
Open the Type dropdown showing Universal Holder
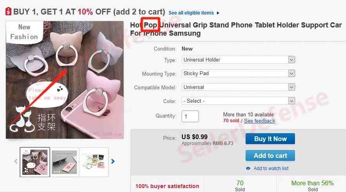pyautogui.click(x=239, y=60)
